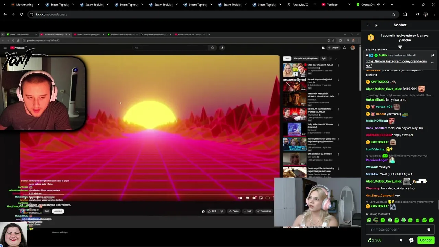Open chat settings gear

[x=401, y=240]
